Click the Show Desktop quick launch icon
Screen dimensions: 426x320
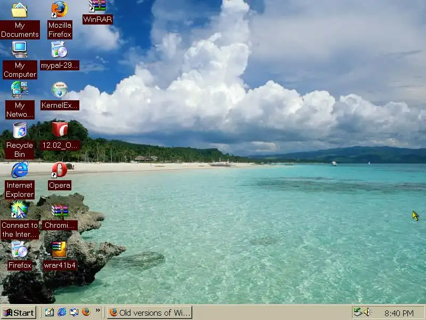click(x=50, y=312)
